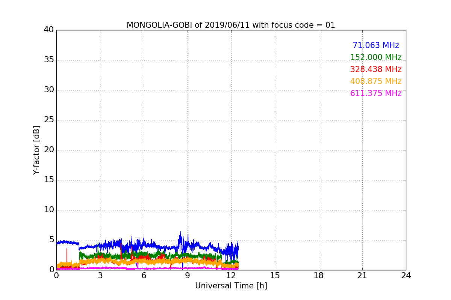
Task: Click the x-axis tick label 24
Action: (406, 276)
